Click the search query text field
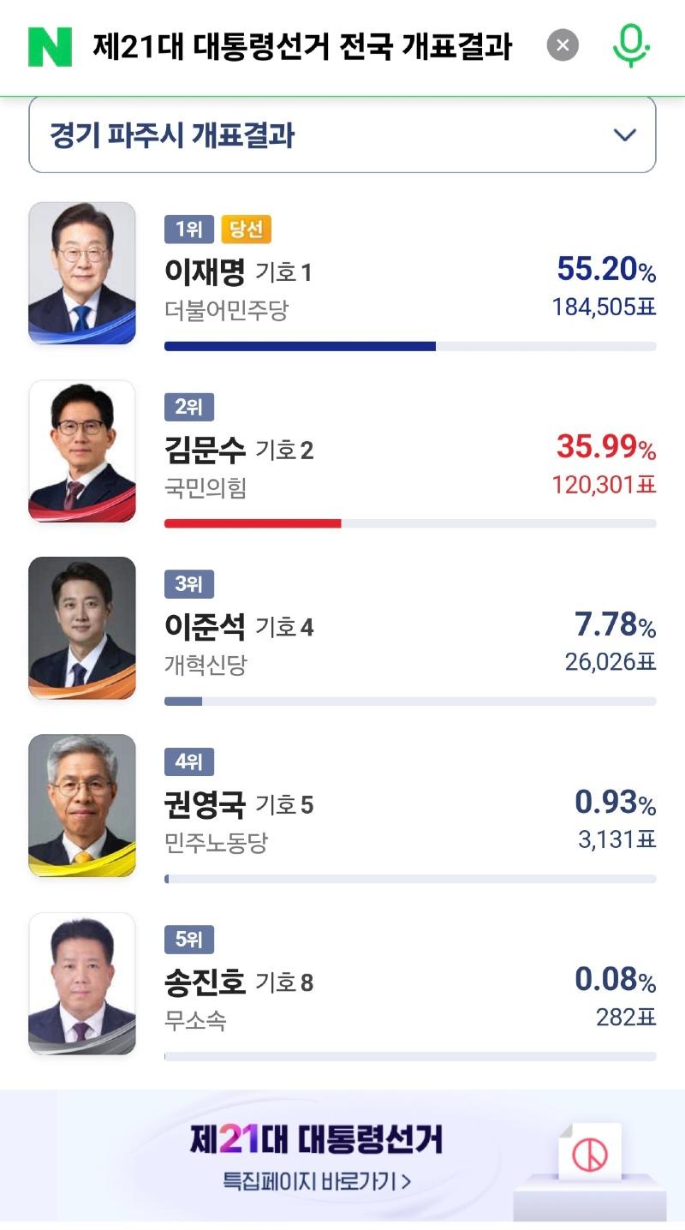 tap(300, 45)
